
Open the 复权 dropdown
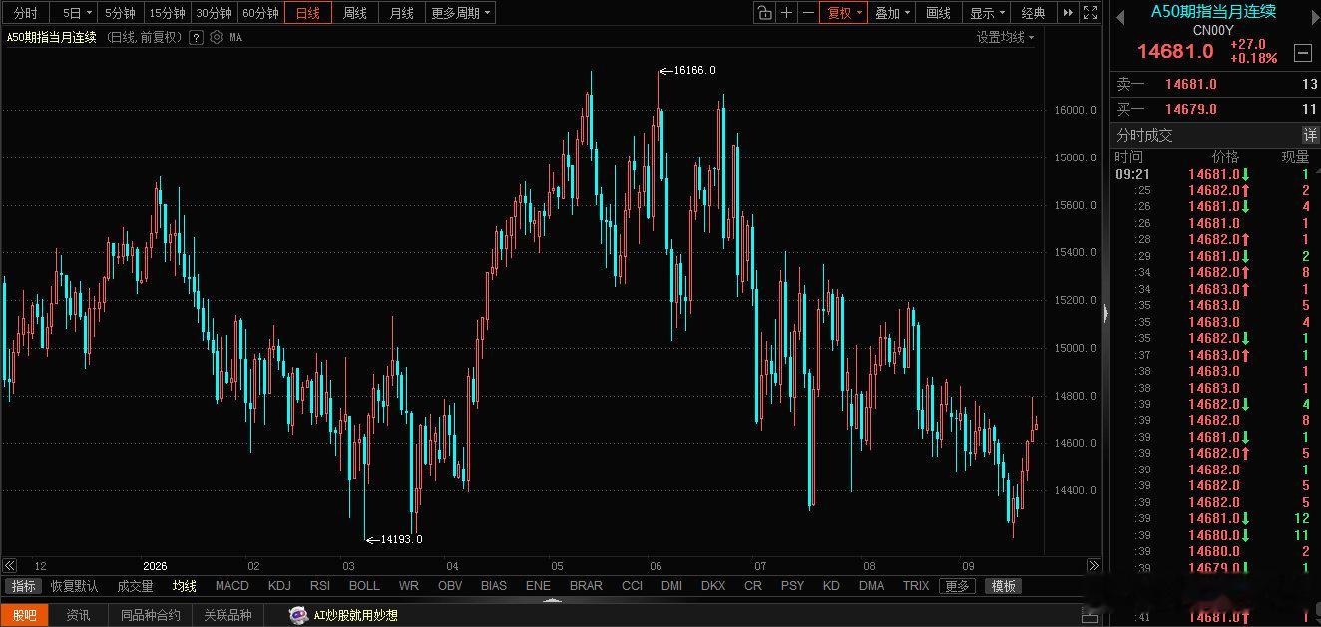point(844,13)
